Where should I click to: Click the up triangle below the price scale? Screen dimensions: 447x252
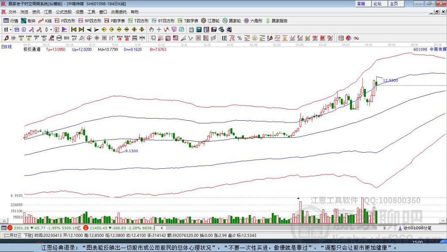(x=4, y=221)
